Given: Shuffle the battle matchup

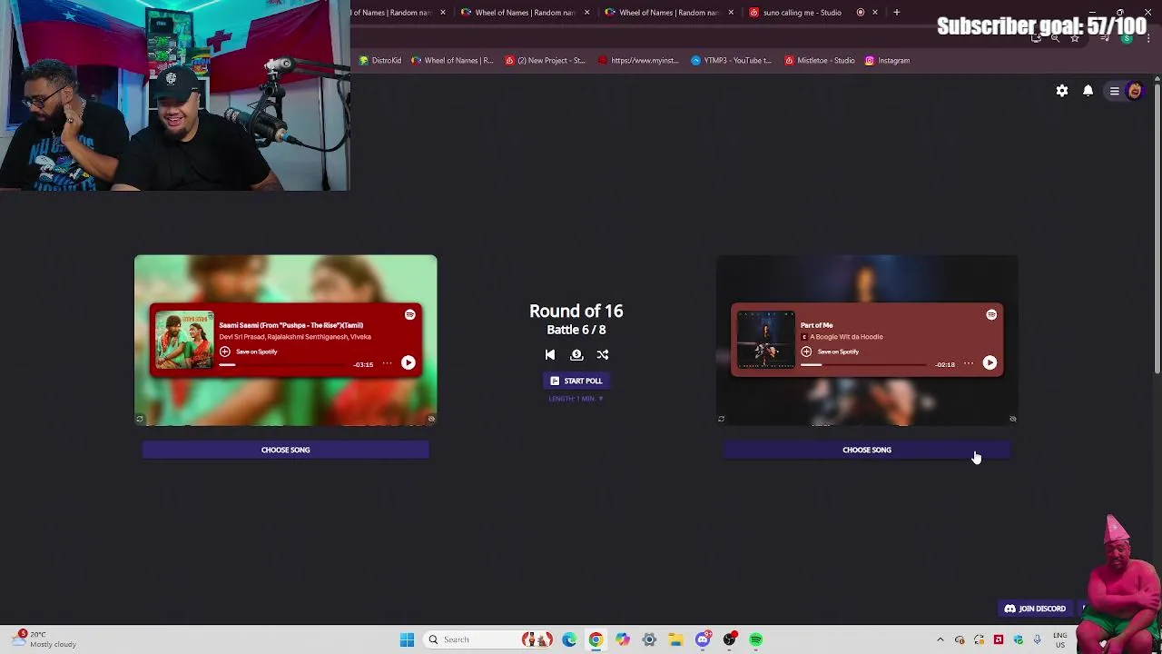Looking at the screenshot, I should coord(603,355).
